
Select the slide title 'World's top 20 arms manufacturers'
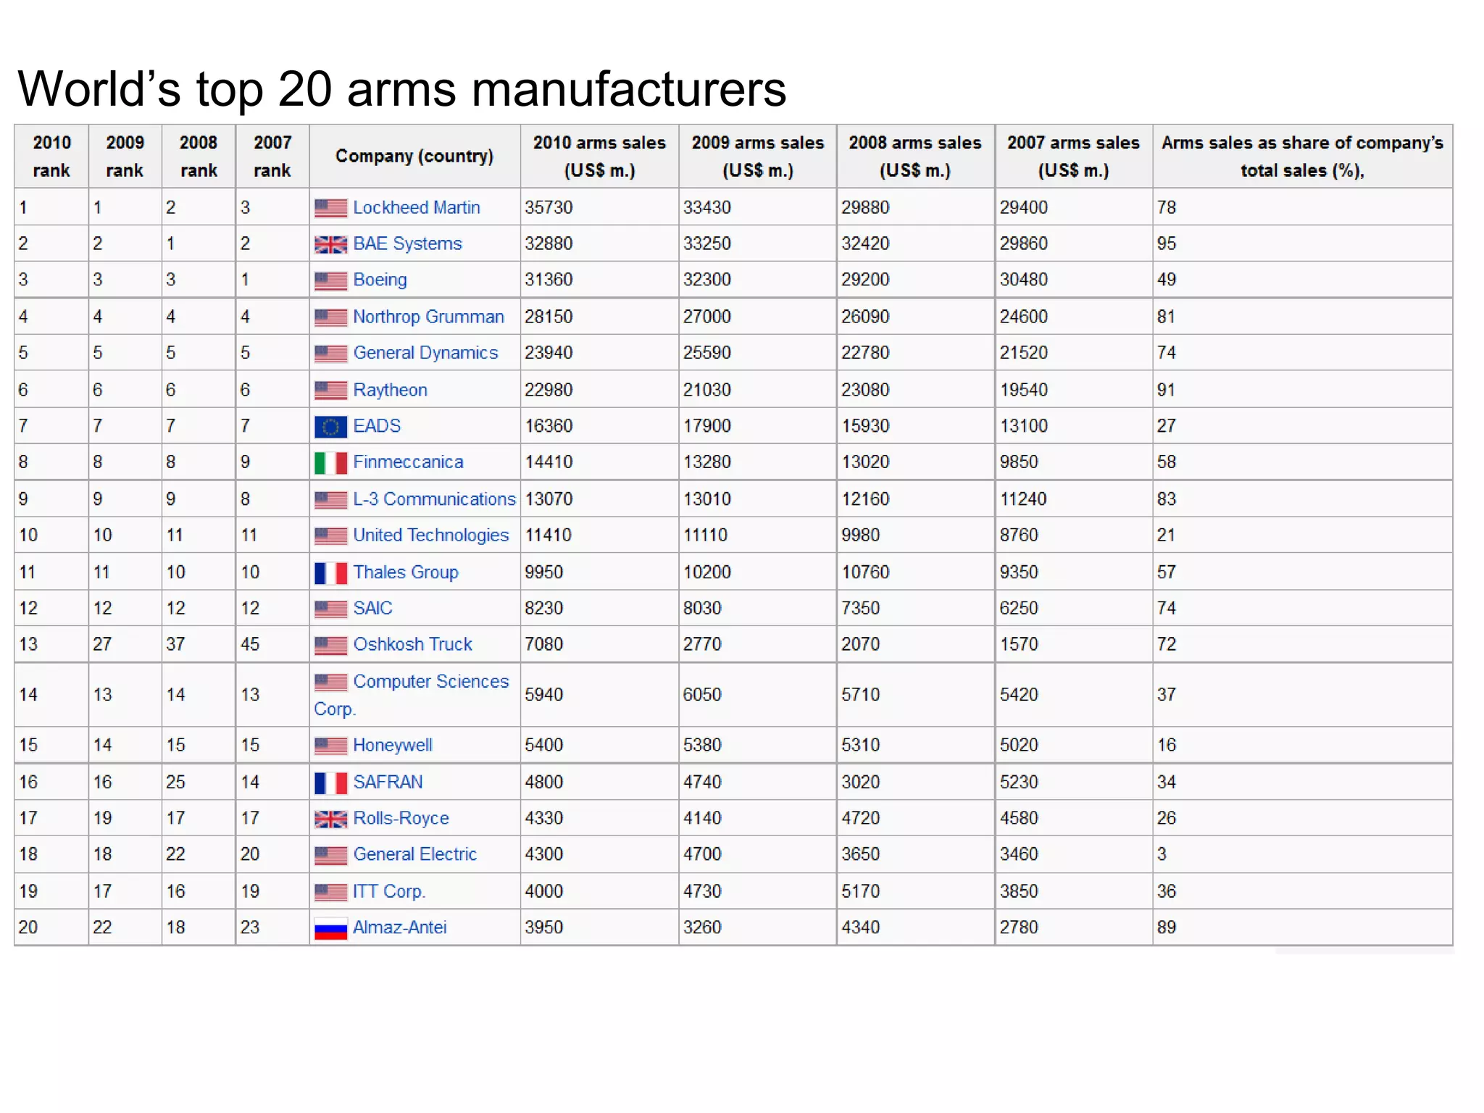click(x=402, y=89)
